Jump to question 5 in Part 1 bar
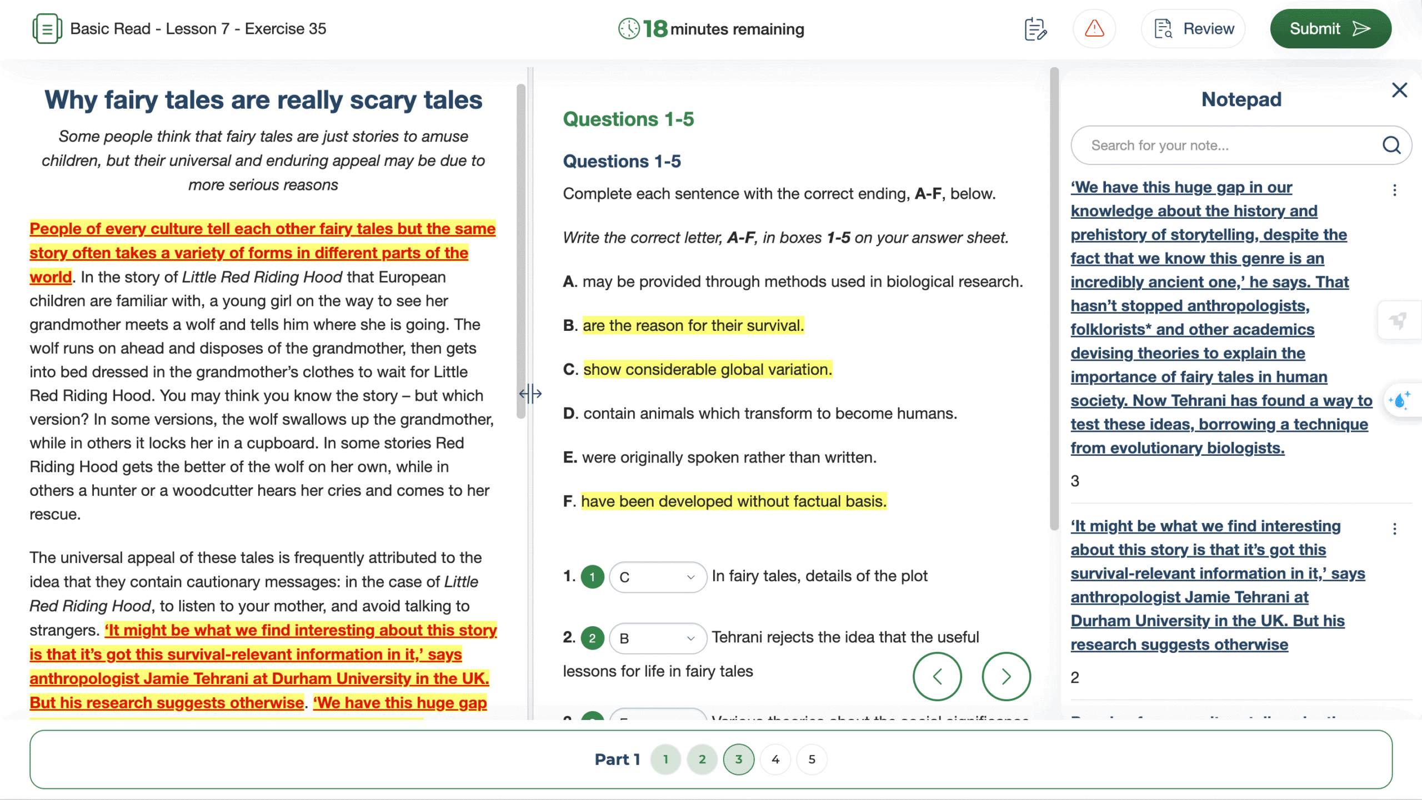 tap(812, 759)
